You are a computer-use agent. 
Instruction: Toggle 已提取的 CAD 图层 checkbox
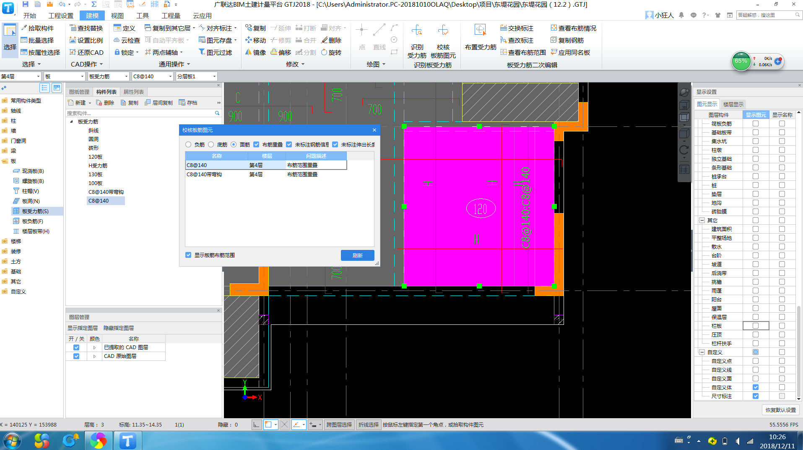(x=76, y=347)
